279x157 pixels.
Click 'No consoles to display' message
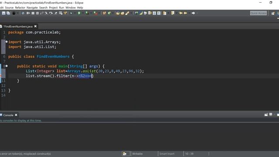pos(20,120)
